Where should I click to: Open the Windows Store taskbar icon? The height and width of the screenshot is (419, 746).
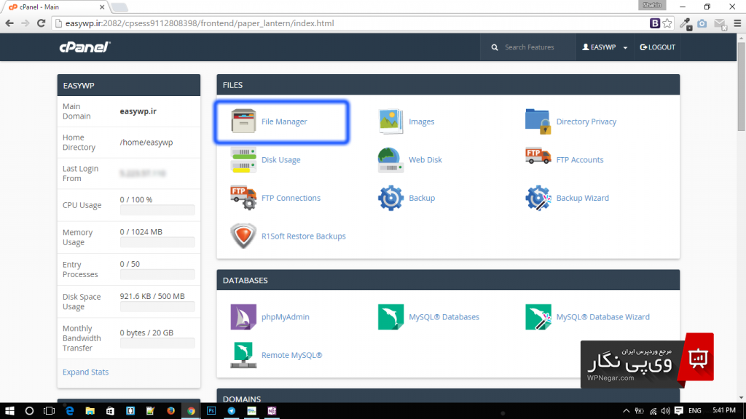tap(110, 411)
